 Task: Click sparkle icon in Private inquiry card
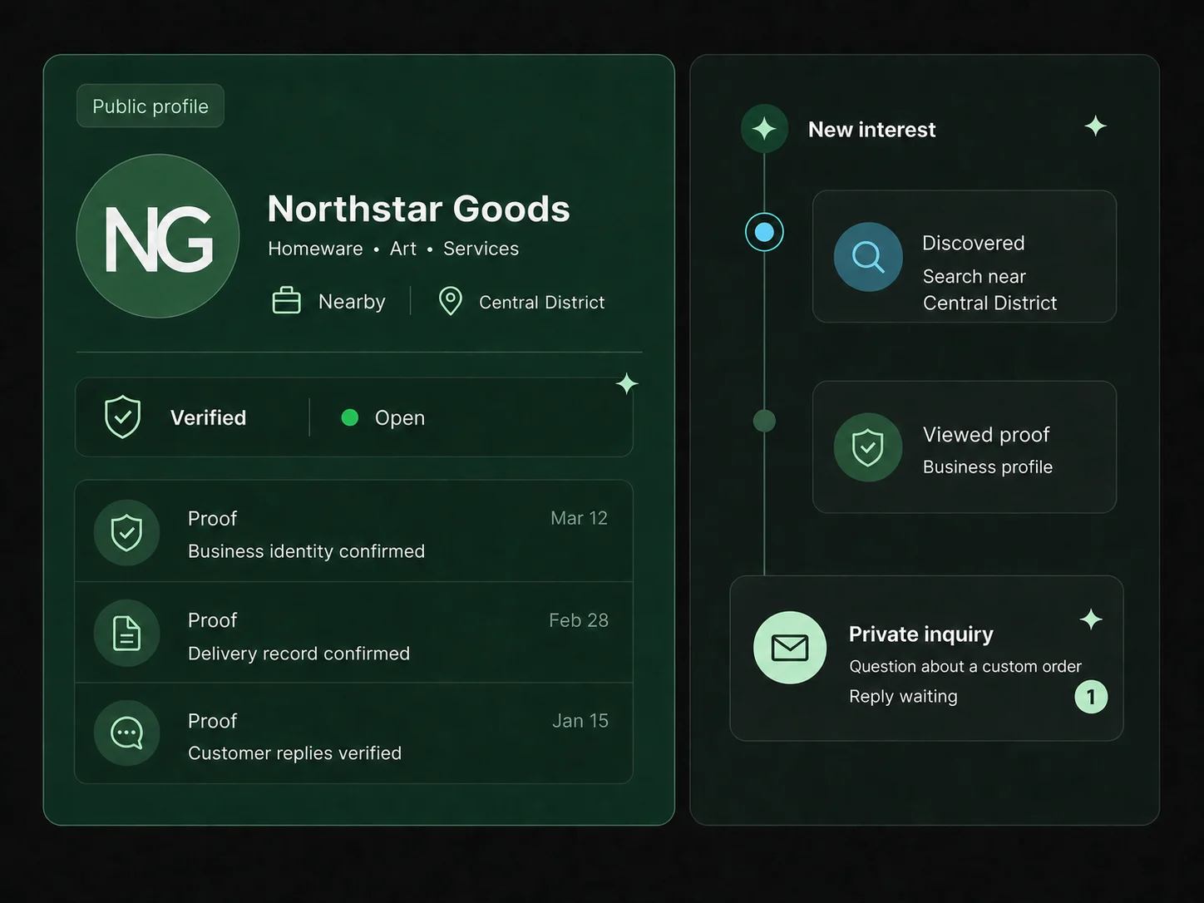pyautogui.click(x=1091, y=619)
